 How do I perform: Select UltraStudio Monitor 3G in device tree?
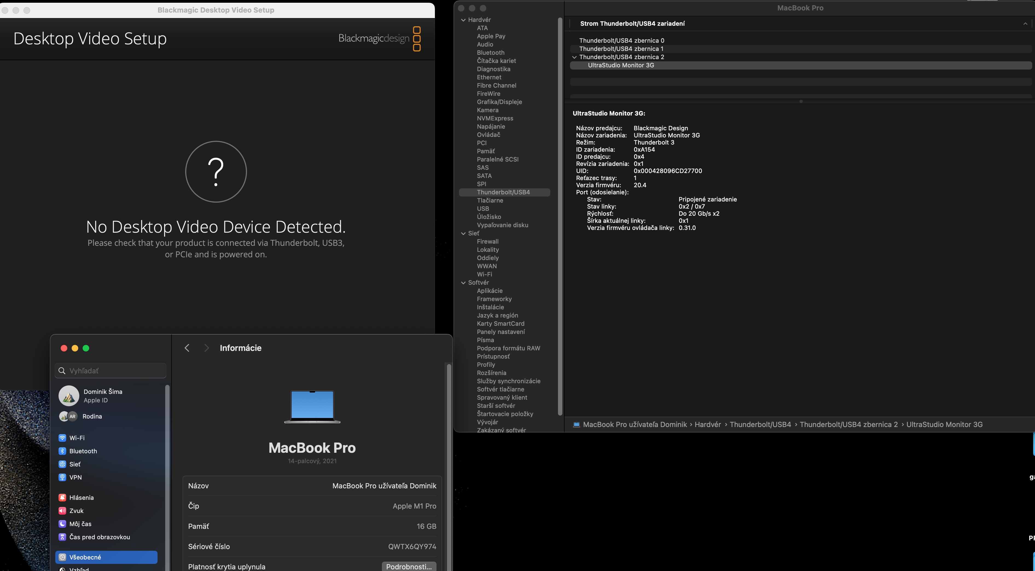(621, 65)
